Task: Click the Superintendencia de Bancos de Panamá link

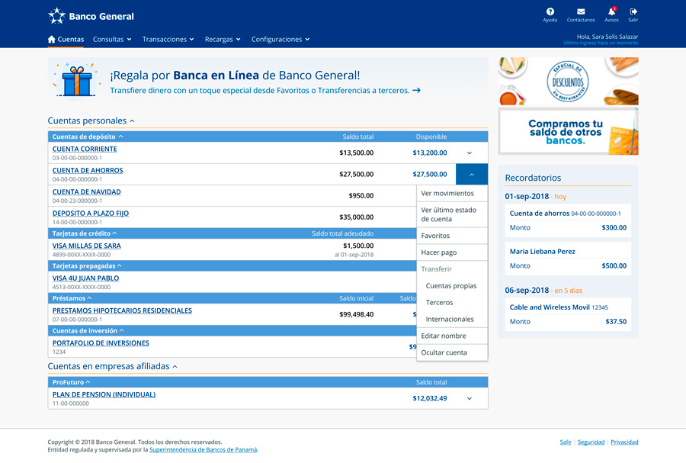Action: pos(203,449)
